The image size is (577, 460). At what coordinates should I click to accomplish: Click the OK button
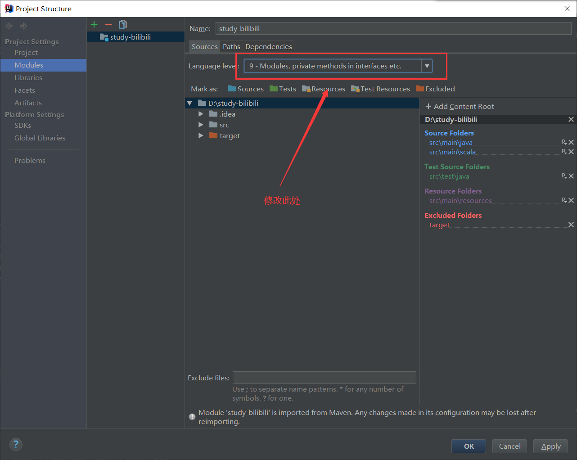pyautogui.click(x=469, y=446)
